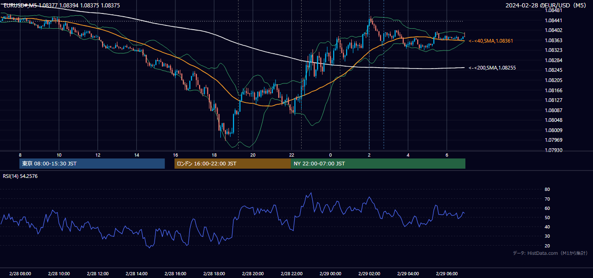
Task: Click the bottom time label 2/28 08:00
Action: point(20,274)
